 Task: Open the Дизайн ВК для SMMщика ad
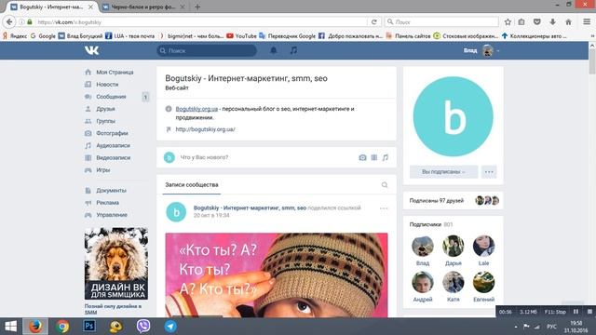coord(116,263)
